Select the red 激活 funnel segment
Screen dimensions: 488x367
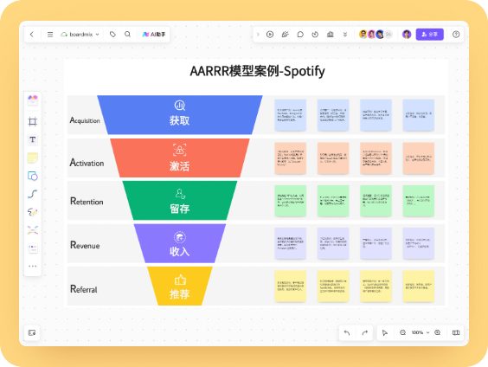180,158
